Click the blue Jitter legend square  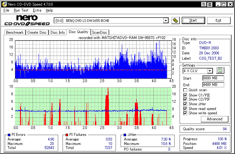point(125,135)
